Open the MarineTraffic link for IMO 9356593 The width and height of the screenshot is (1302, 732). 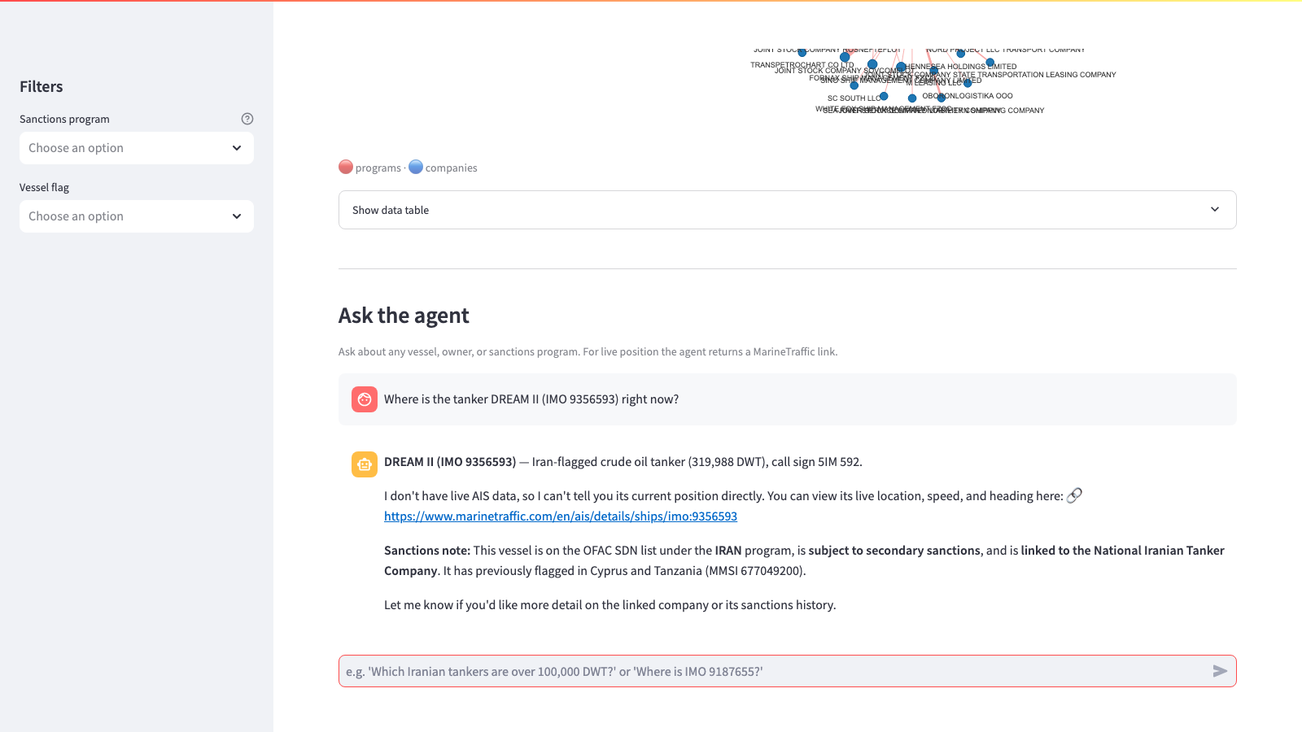tap(561, 516)
